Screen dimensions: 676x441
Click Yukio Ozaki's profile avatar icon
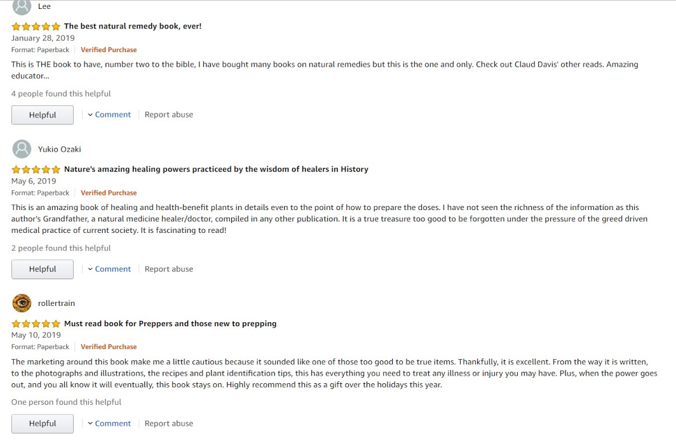pos(22,149)
